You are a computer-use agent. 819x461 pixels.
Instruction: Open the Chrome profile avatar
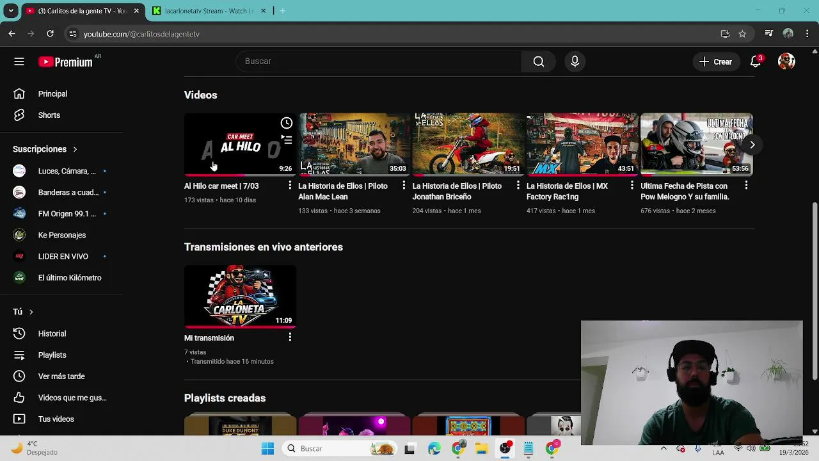click(788, 34)
